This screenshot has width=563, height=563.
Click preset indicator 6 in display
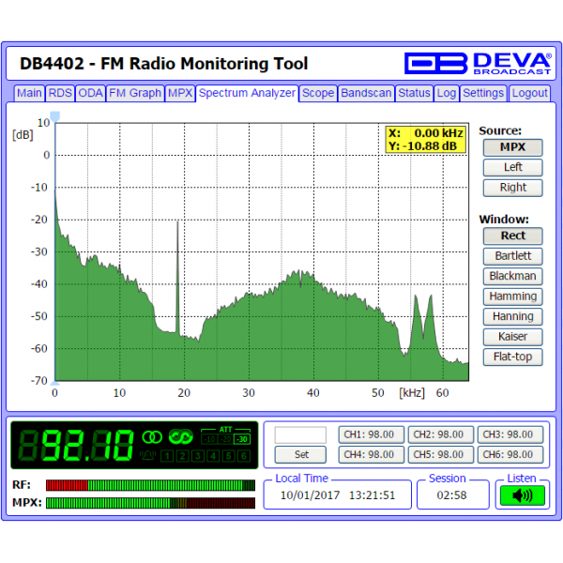pyautogui.click(x=244, y=456)
